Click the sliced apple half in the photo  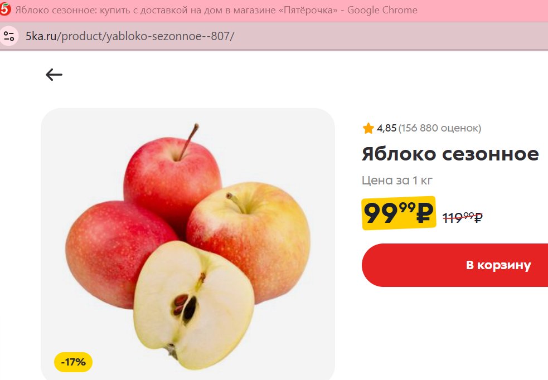coord(193,305)
